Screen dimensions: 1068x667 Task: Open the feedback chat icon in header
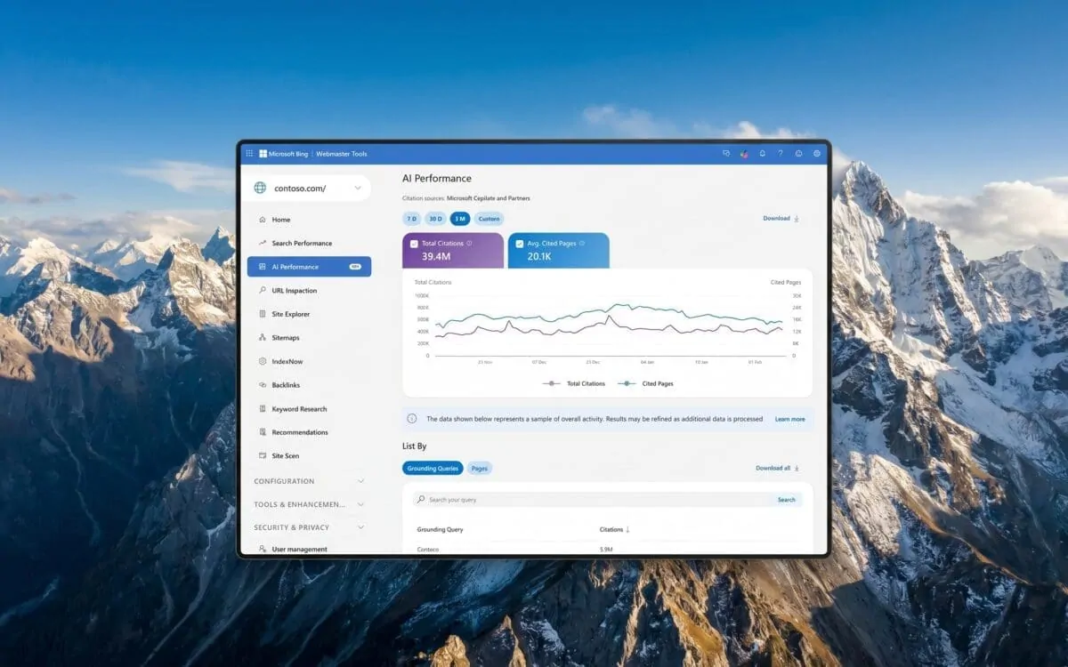[x=726, y=154]
